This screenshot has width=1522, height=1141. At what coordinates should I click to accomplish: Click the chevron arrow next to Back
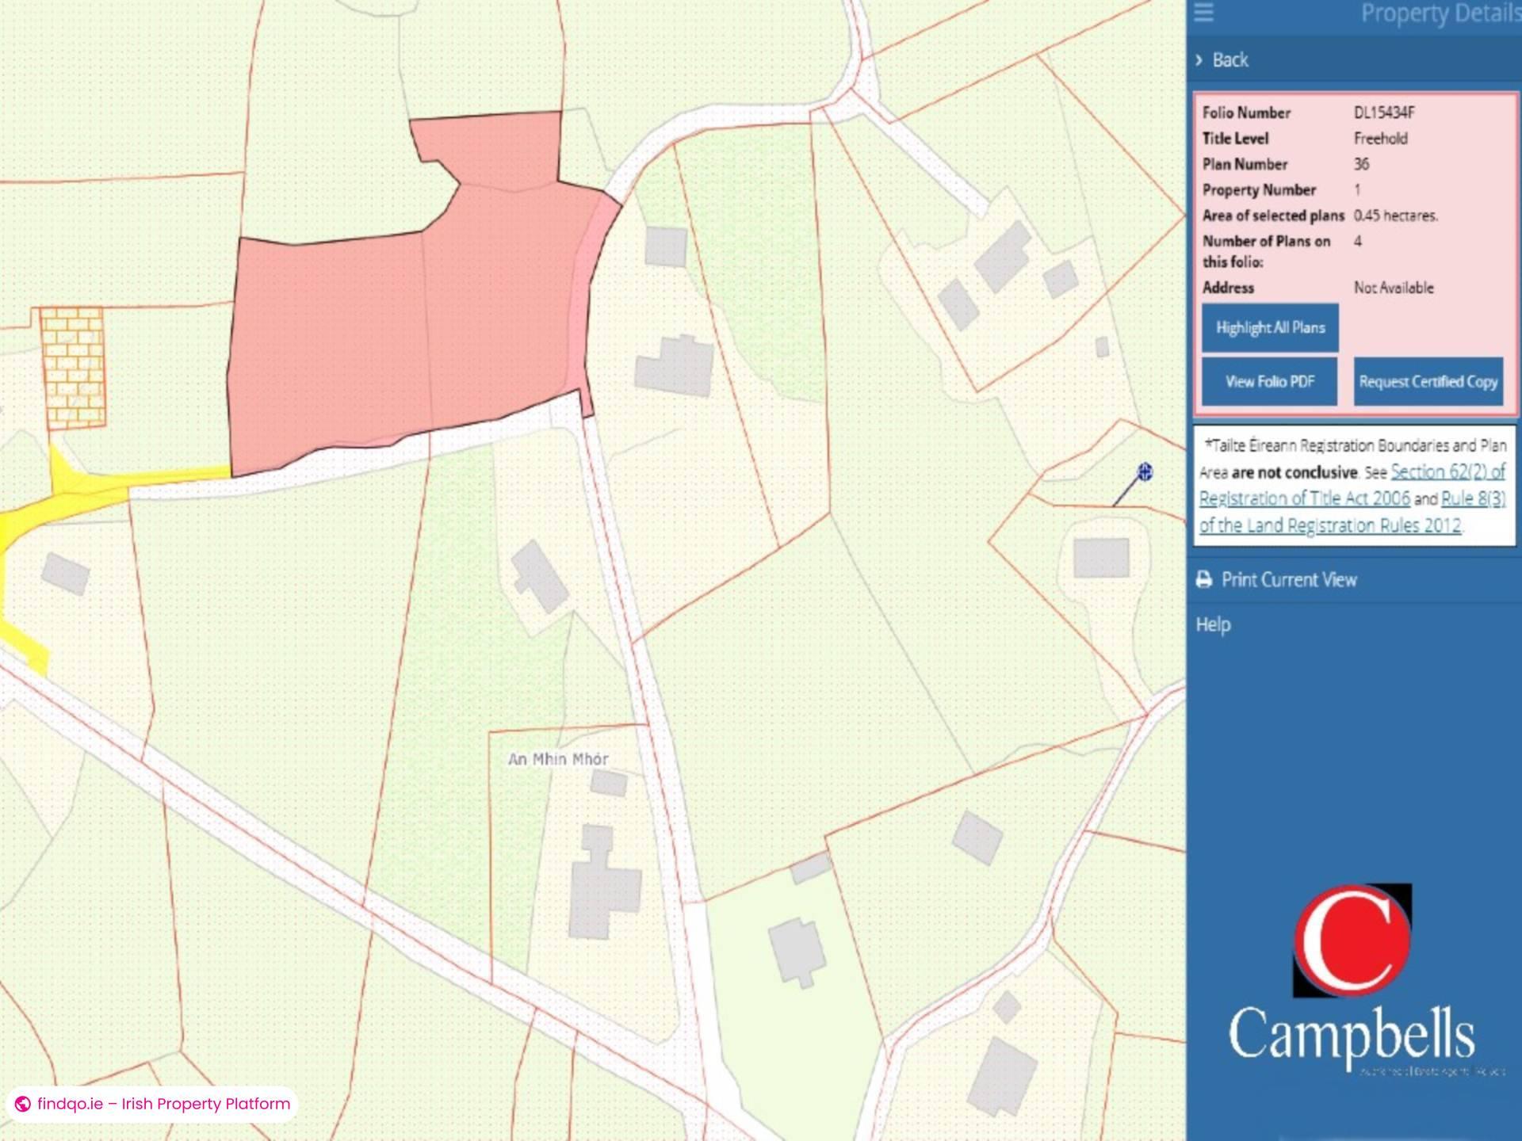click(1199, 59)
